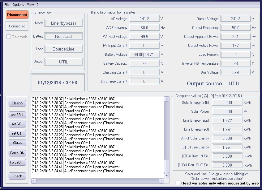Image resolution: width=262 pixels, height=190 pixels.
Task: Click the Energy flow group label
Action: pyautogui.click(x=43, y=12)
